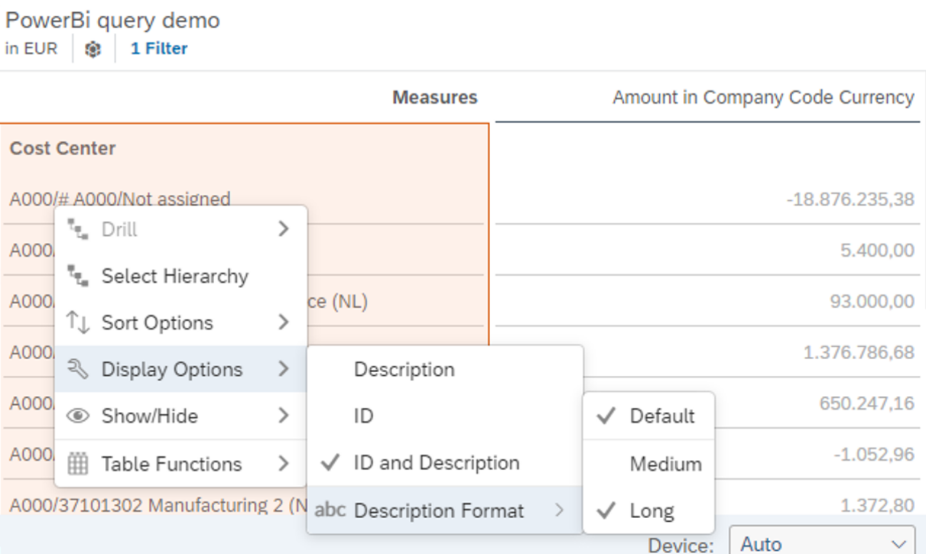Click the value 5.400,00
Screen dimensions: 926x554
(x=877, y=250)
